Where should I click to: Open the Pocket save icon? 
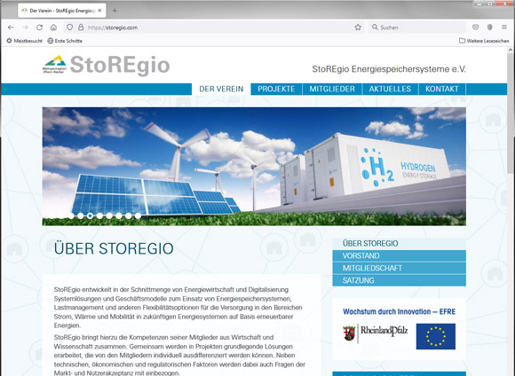pos(475,27)
